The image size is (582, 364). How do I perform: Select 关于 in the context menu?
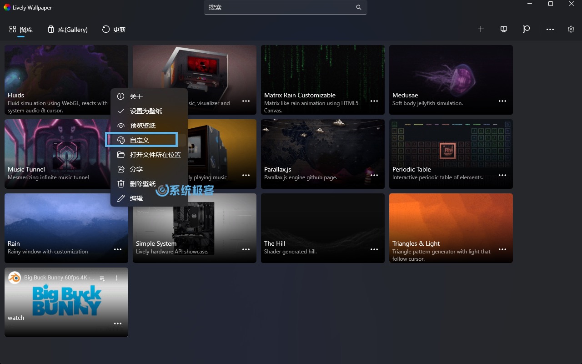click(149, 96)
